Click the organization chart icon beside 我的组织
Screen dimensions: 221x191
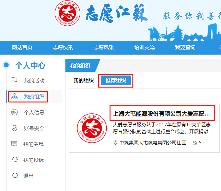pos(14,96)
